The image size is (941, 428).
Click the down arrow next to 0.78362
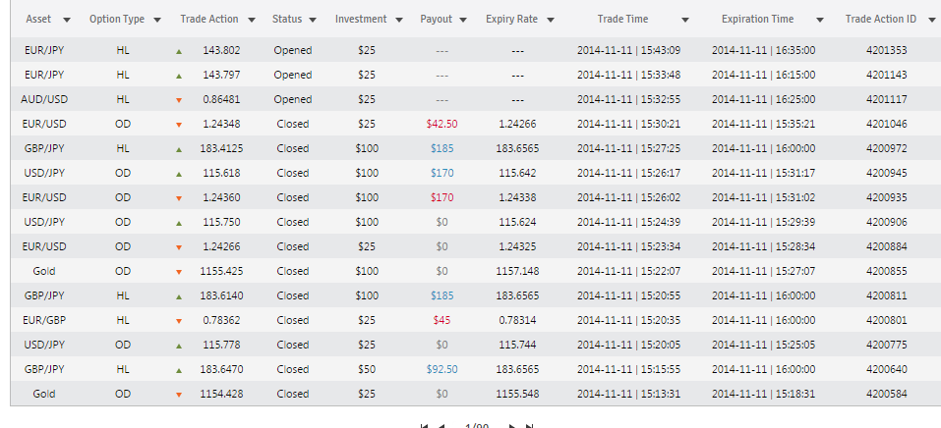(x=178, y=320)
